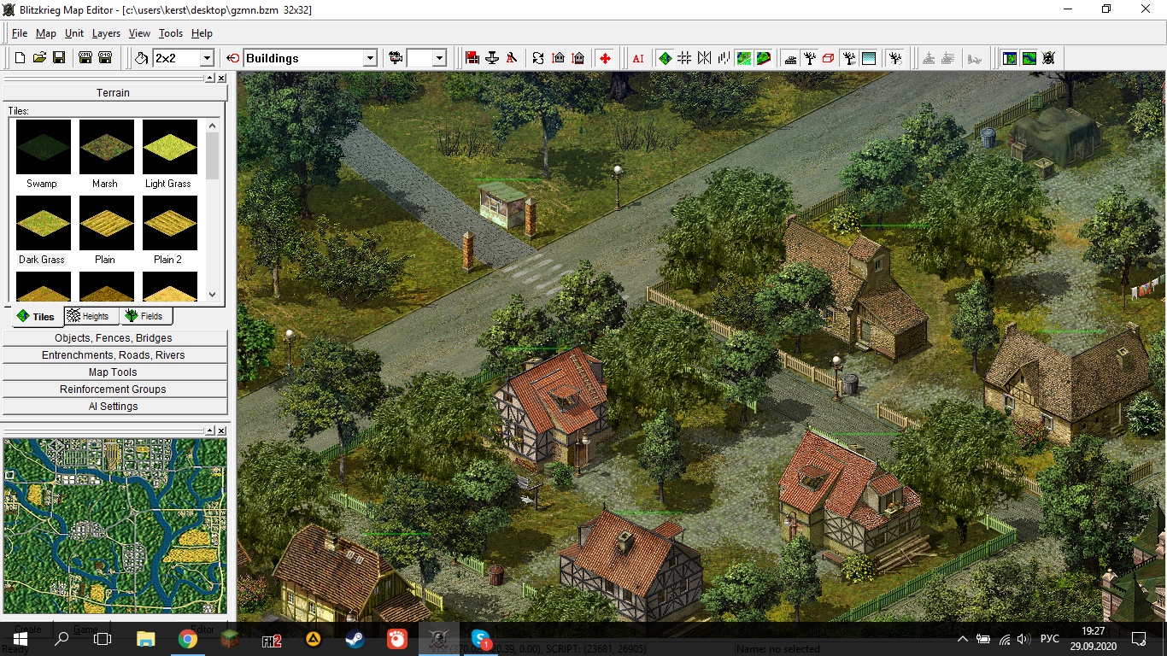Expand the Map Tools section

tap(114, 372)
